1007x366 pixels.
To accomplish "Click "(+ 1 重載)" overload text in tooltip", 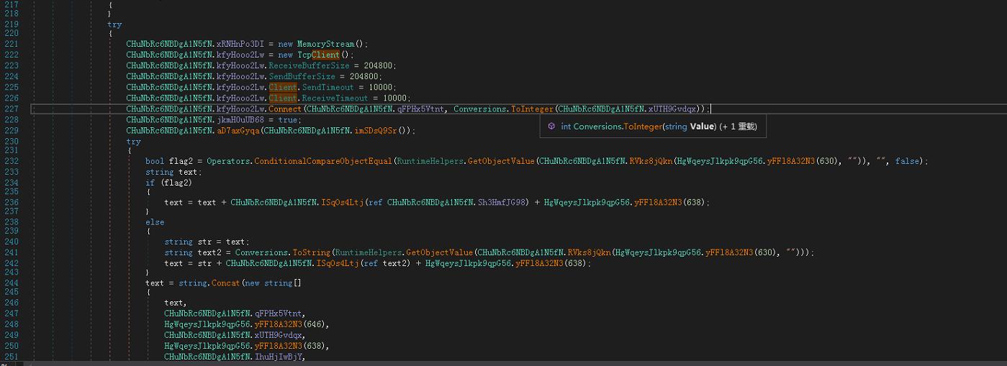I will click(738, 127).
